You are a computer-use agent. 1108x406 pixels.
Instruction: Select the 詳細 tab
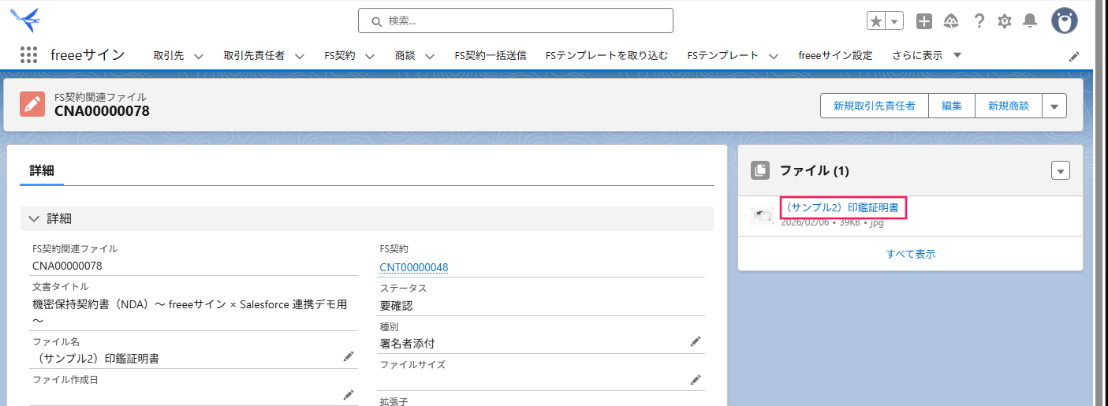point(42,170)
